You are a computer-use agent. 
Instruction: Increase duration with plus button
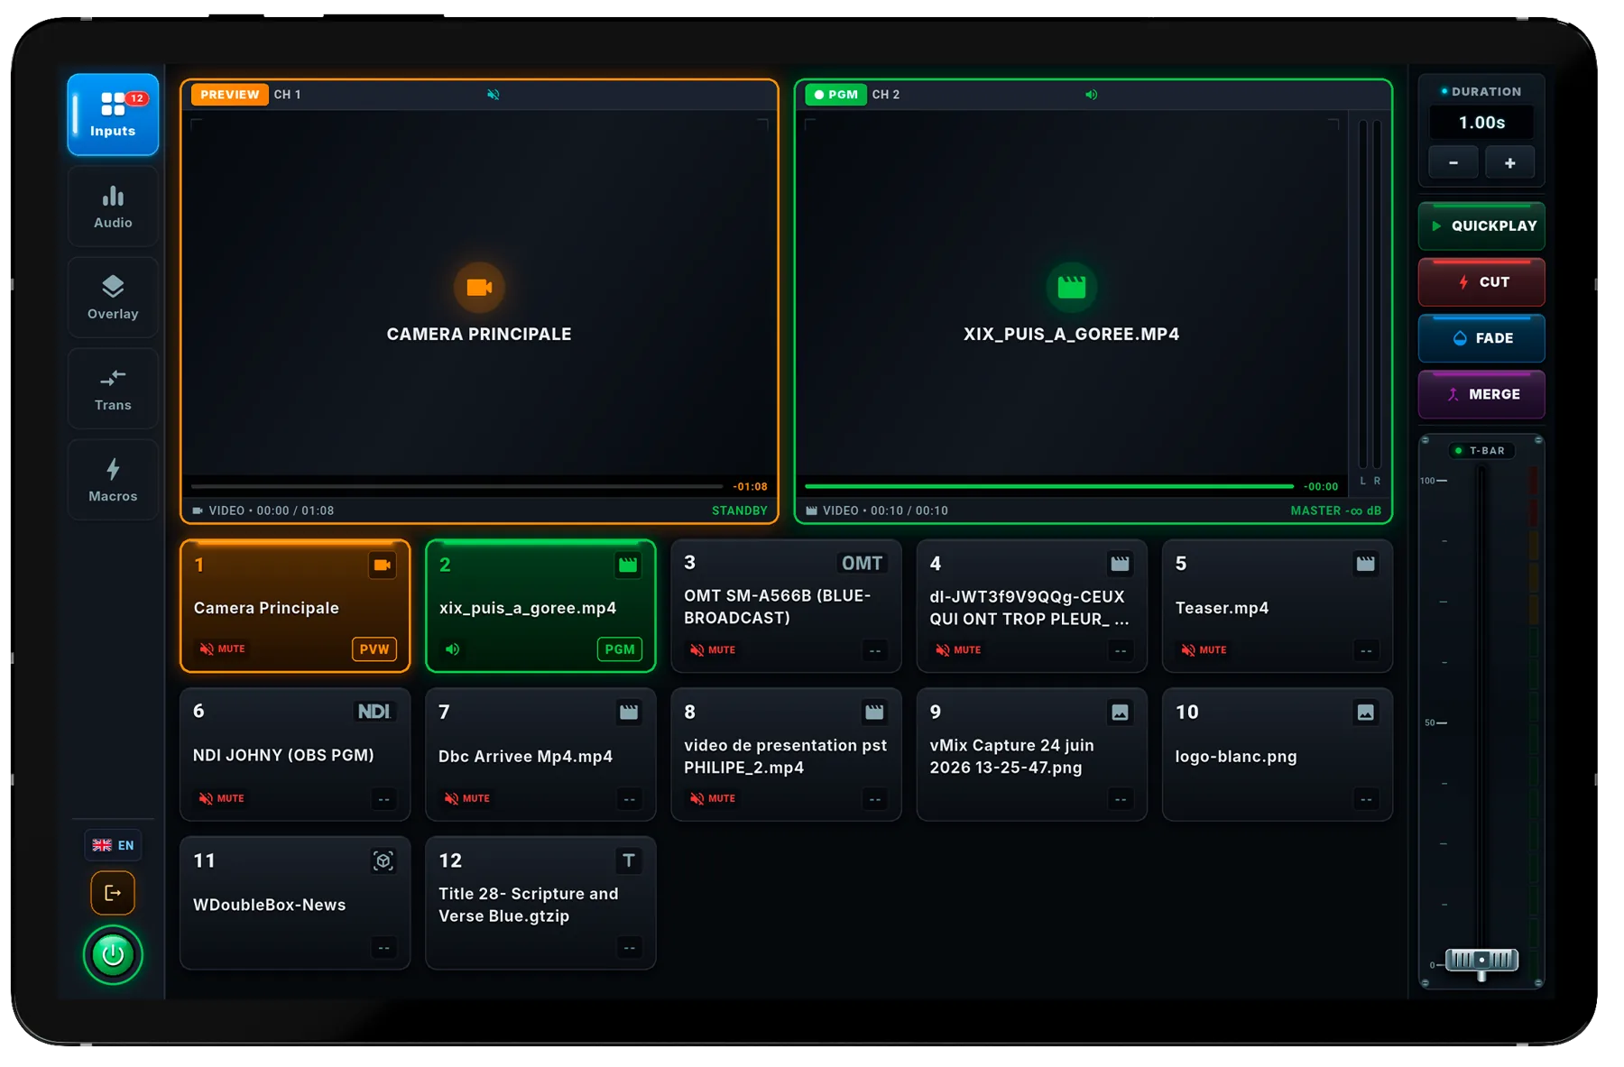[1509, 163]
